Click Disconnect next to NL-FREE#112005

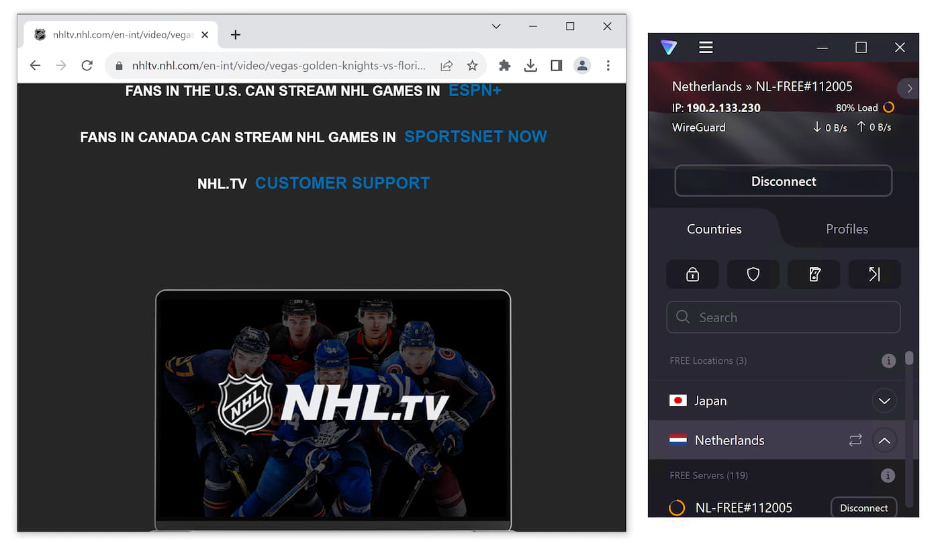click(x=863, y=508)
